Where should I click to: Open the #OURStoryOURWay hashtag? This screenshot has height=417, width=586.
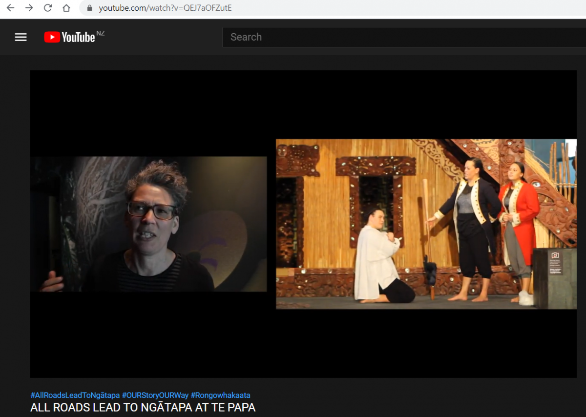pos(155,395)
